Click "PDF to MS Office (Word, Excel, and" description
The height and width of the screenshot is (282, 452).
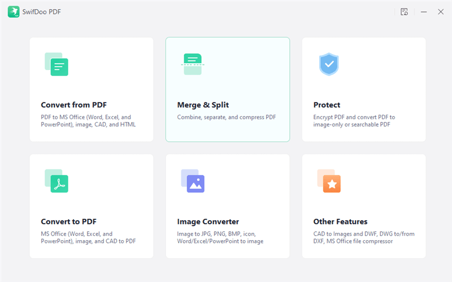86,117
